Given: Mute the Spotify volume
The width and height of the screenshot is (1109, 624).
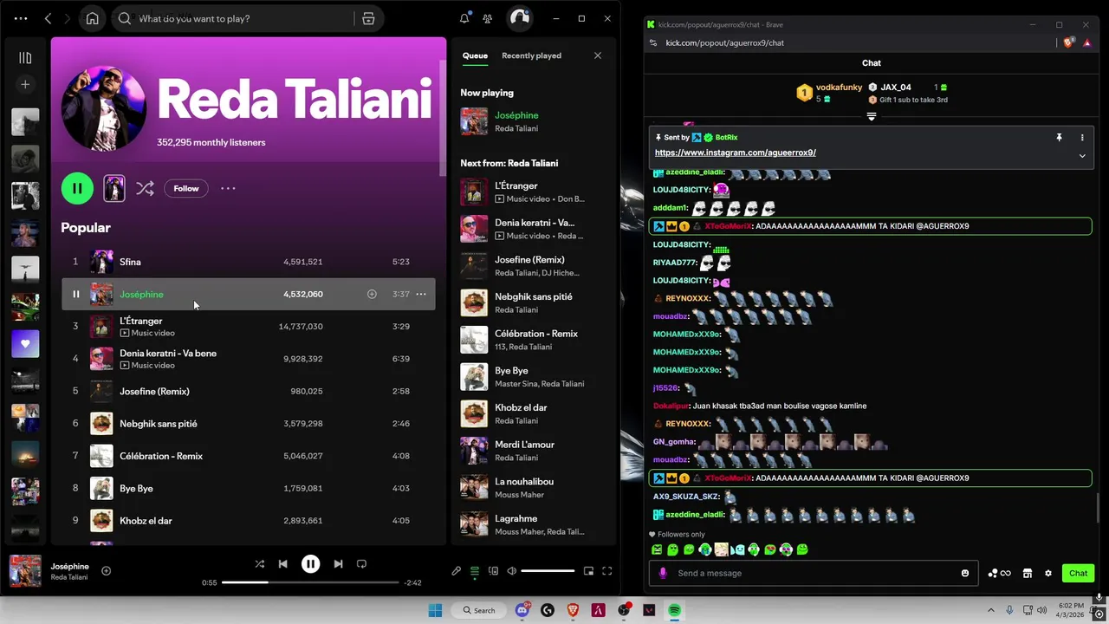Looking at the screenshot, I should [511, 570].
